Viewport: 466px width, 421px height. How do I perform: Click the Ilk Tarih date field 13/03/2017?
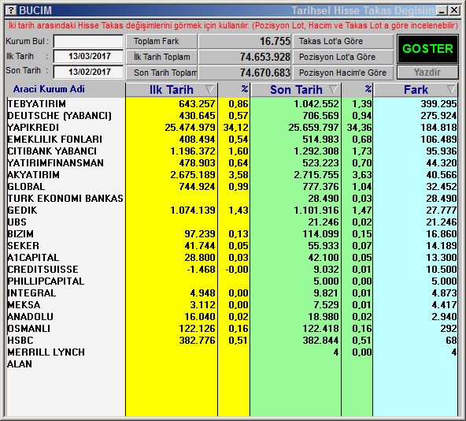coord(88,56)
